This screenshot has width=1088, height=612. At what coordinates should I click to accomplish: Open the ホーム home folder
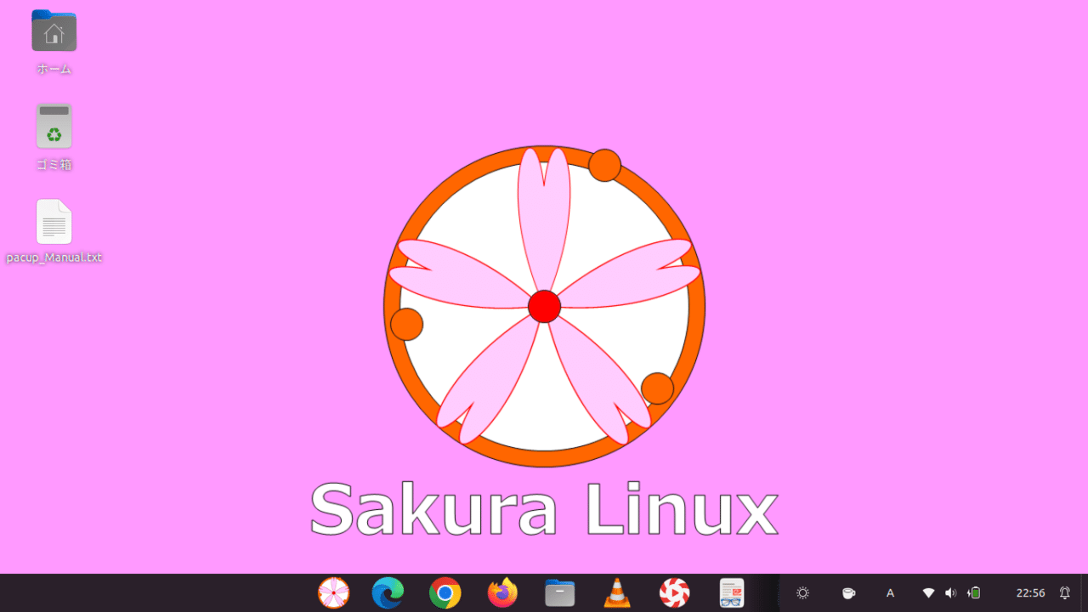[54, 31]
